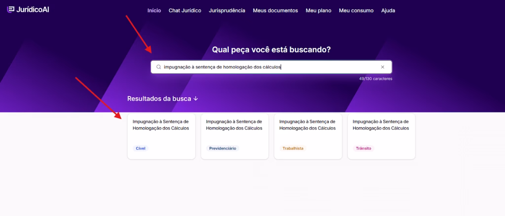
Task: Open Chat Jurídico in the navigation
Action: click(185, 11)
